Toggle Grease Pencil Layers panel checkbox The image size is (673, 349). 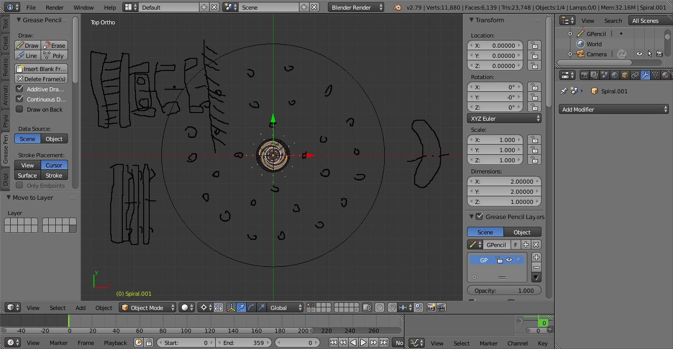pyautogui.click(x=479, y=217)
